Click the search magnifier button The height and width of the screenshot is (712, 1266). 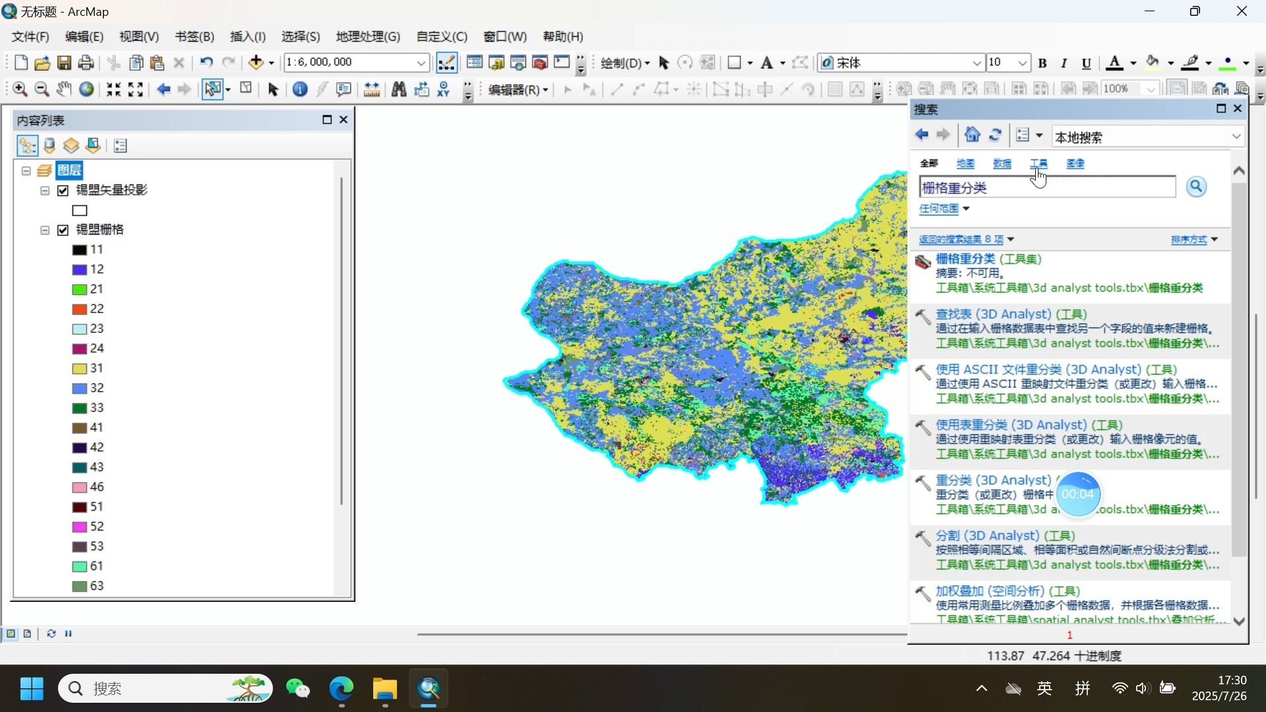(x=1196, y=187)
